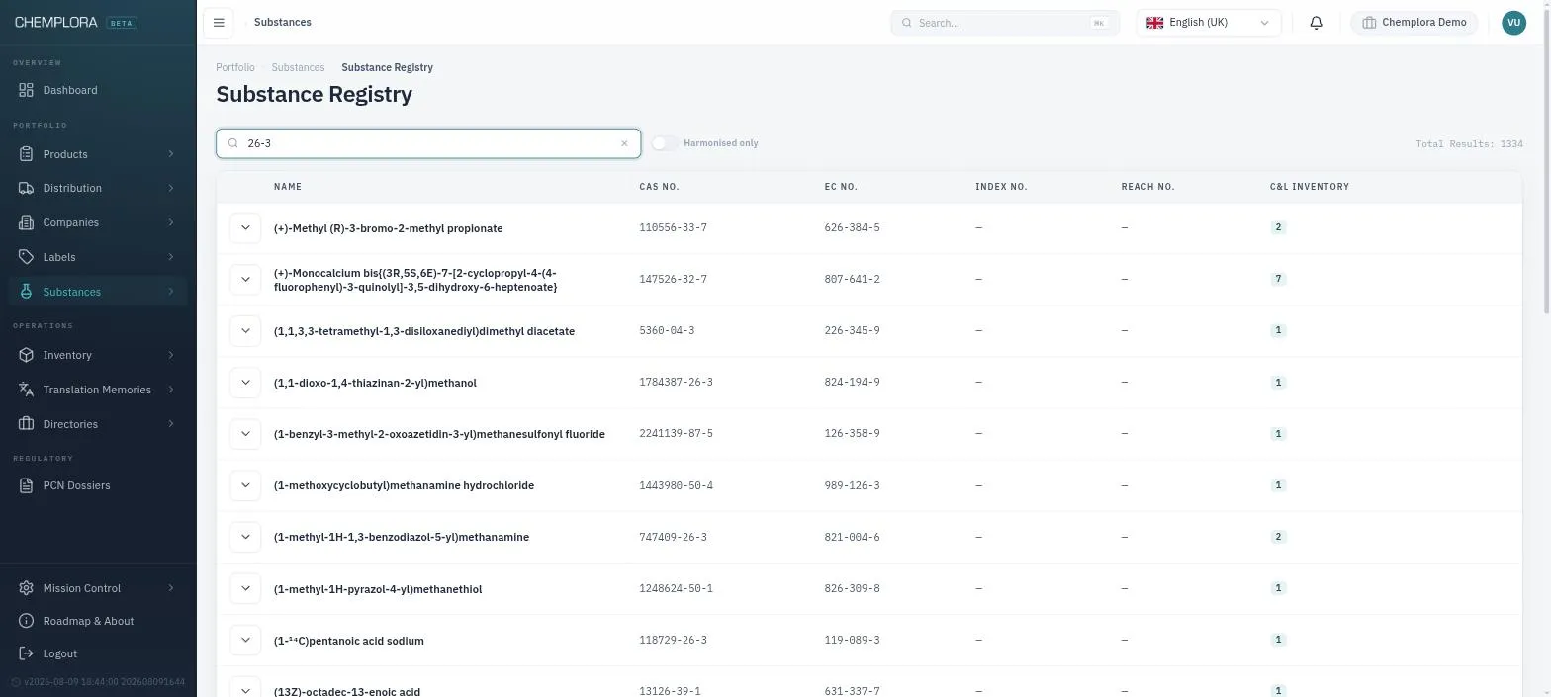
Task: Expand the methanesulfonyl fluoride row
Action: coord(245,433)
